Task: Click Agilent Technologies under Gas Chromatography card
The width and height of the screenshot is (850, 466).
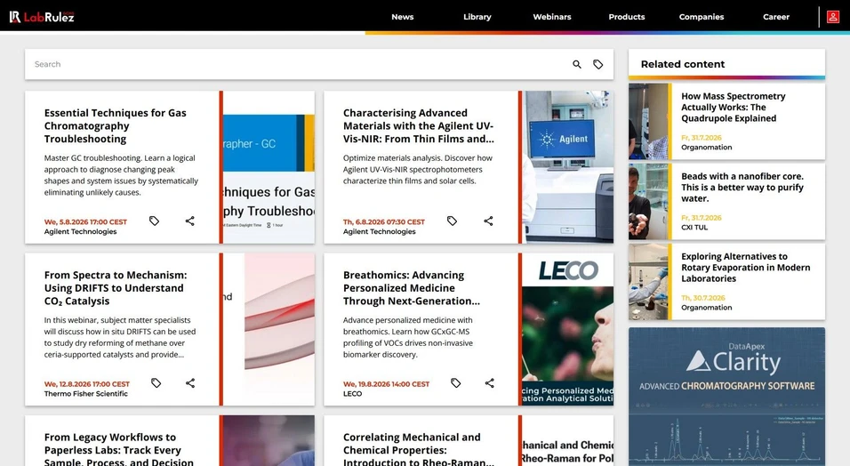Action: click(x=80, y=231)
